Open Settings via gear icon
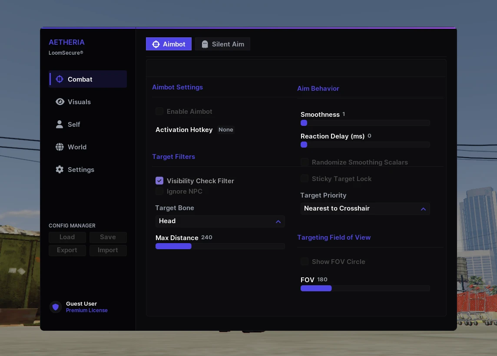Image resolution: width=497 pixels, height=356 pixels. [60, 169]
